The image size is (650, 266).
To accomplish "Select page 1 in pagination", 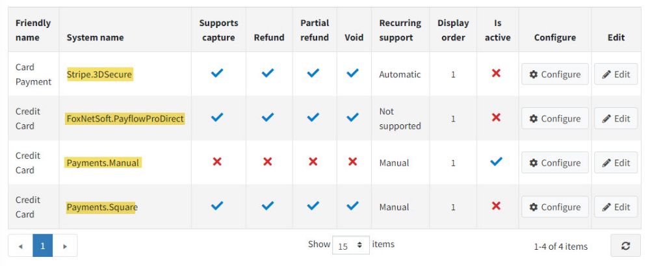I will (x=42, y=246).
